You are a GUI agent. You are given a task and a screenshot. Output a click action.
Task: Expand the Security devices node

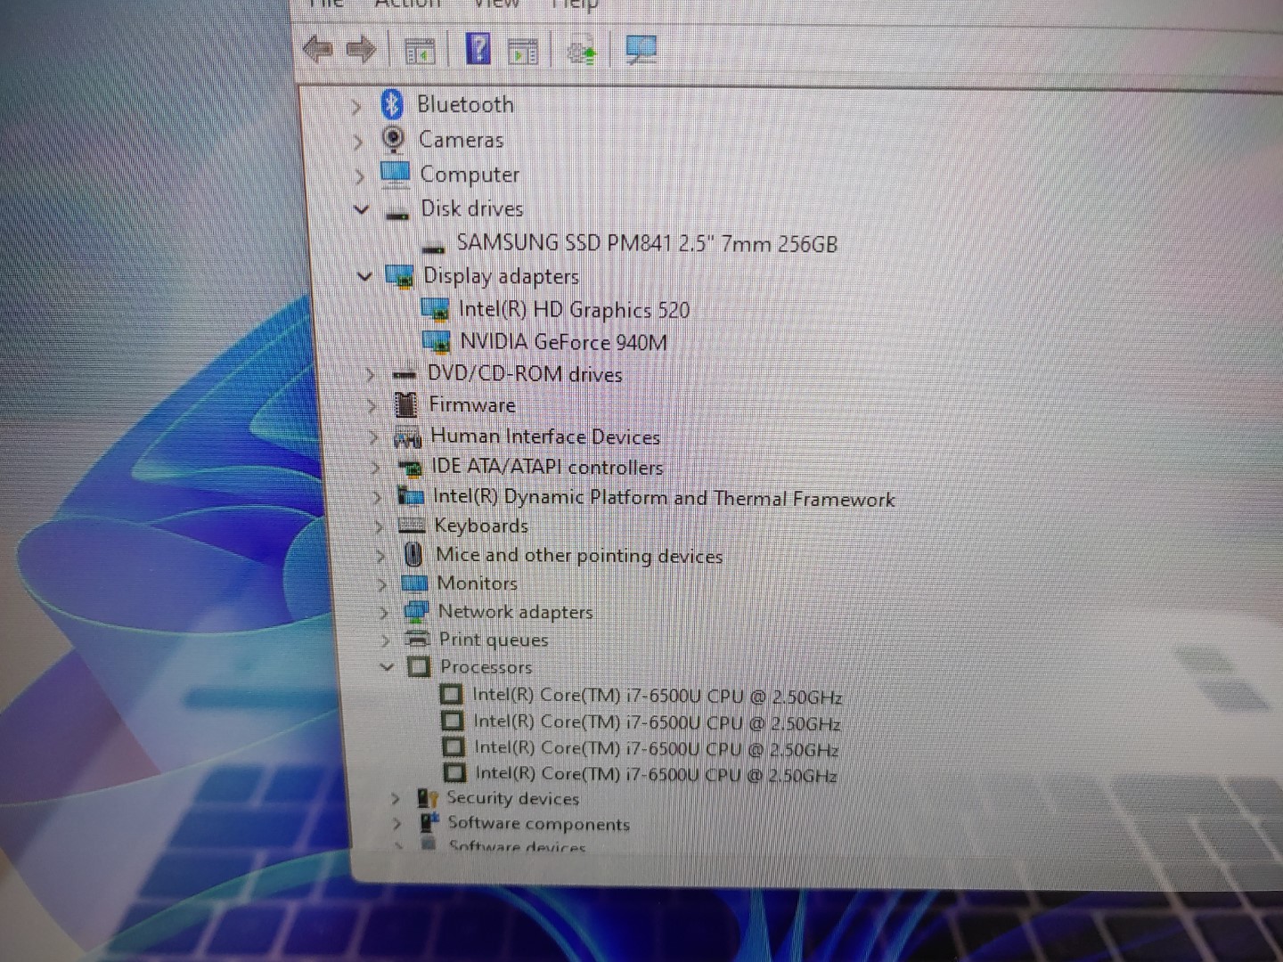tap(395, 799)
